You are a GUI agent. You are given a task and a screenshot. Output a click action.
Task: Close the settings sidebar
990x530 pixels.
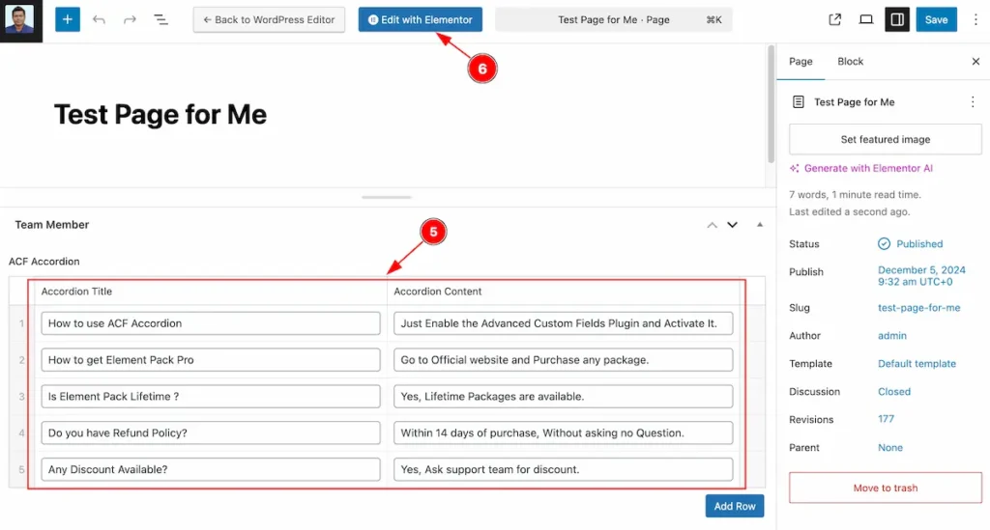[x=975, y=61]
